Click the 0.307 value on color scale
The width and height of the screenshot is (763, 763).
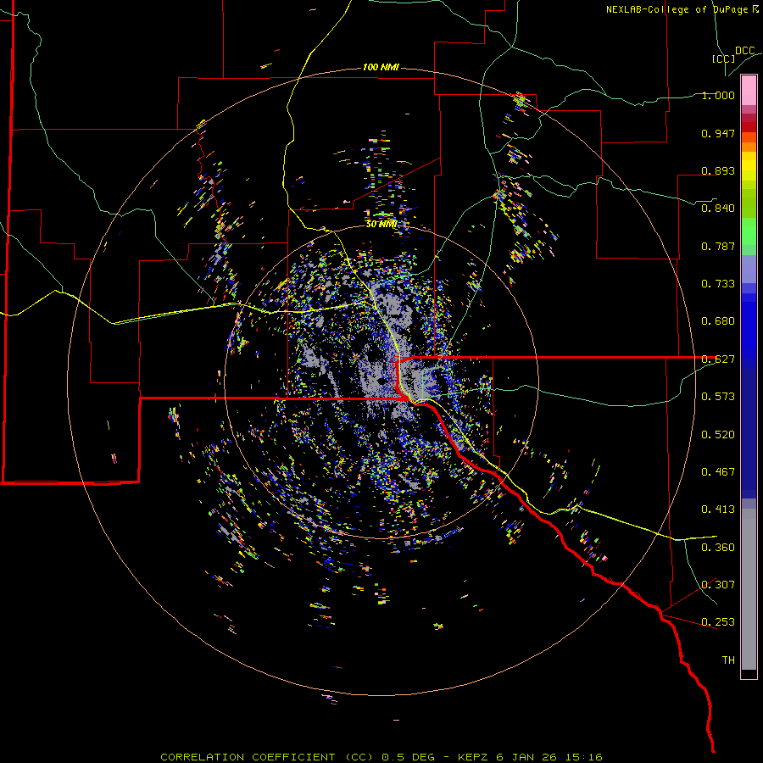718,585
